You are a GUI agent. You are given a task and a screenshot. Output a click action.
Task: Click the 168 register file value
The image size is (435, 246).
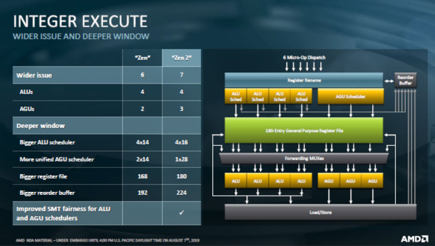[x=142, y=176]
